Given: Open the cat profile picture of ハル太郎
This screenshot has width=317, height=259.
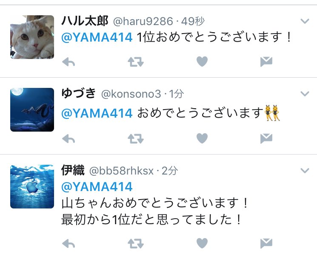Looking at the screenshot, I should 32,37.
